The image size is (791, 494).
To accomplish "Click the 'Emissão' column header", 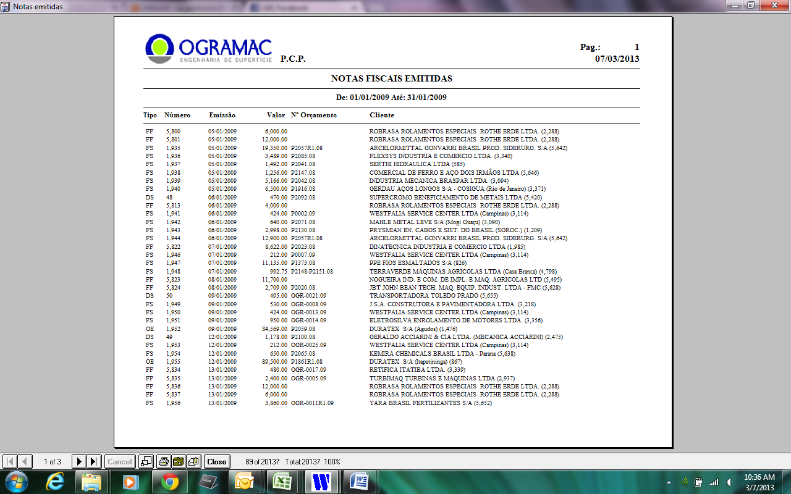I will point(222,115).
